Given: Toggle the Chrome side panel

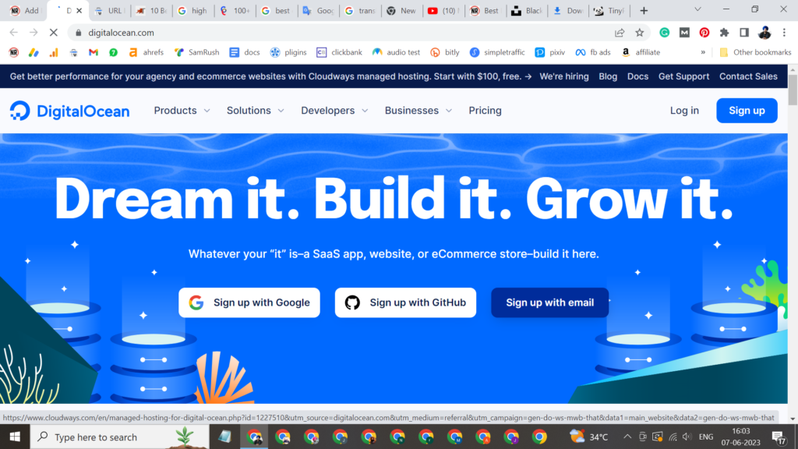Looking at the screenshot, I should 744,33.
